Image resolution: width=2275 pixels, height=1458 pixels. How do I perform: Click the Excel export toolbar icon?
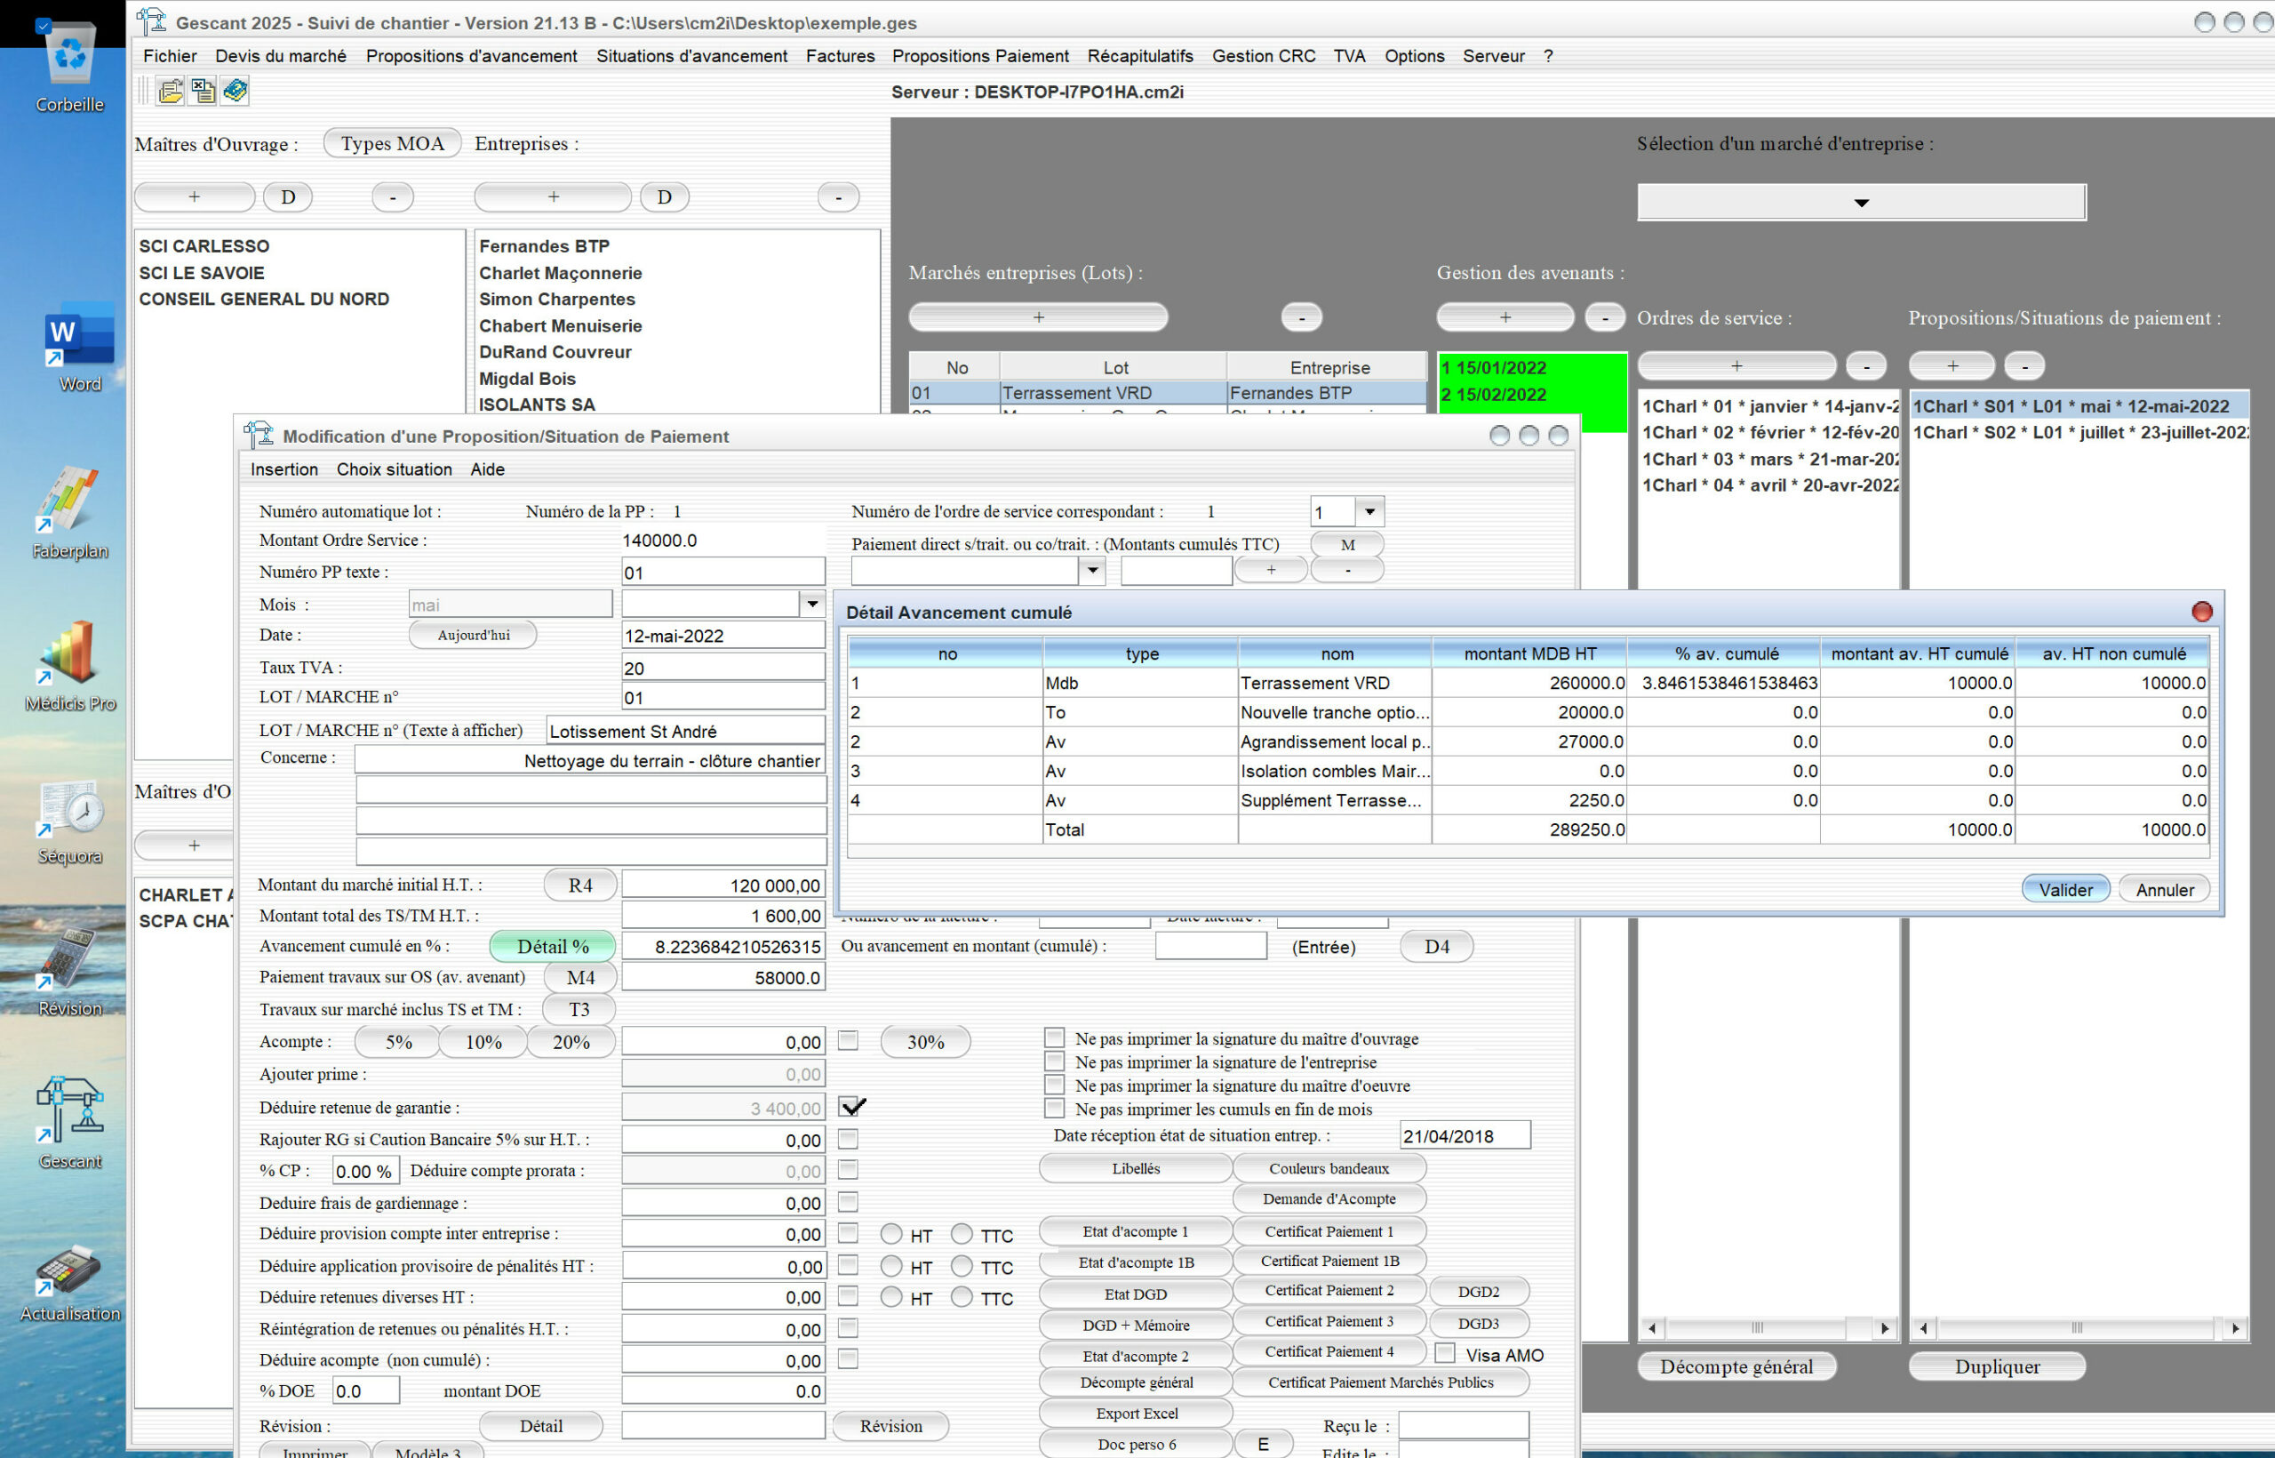(203, 91)
